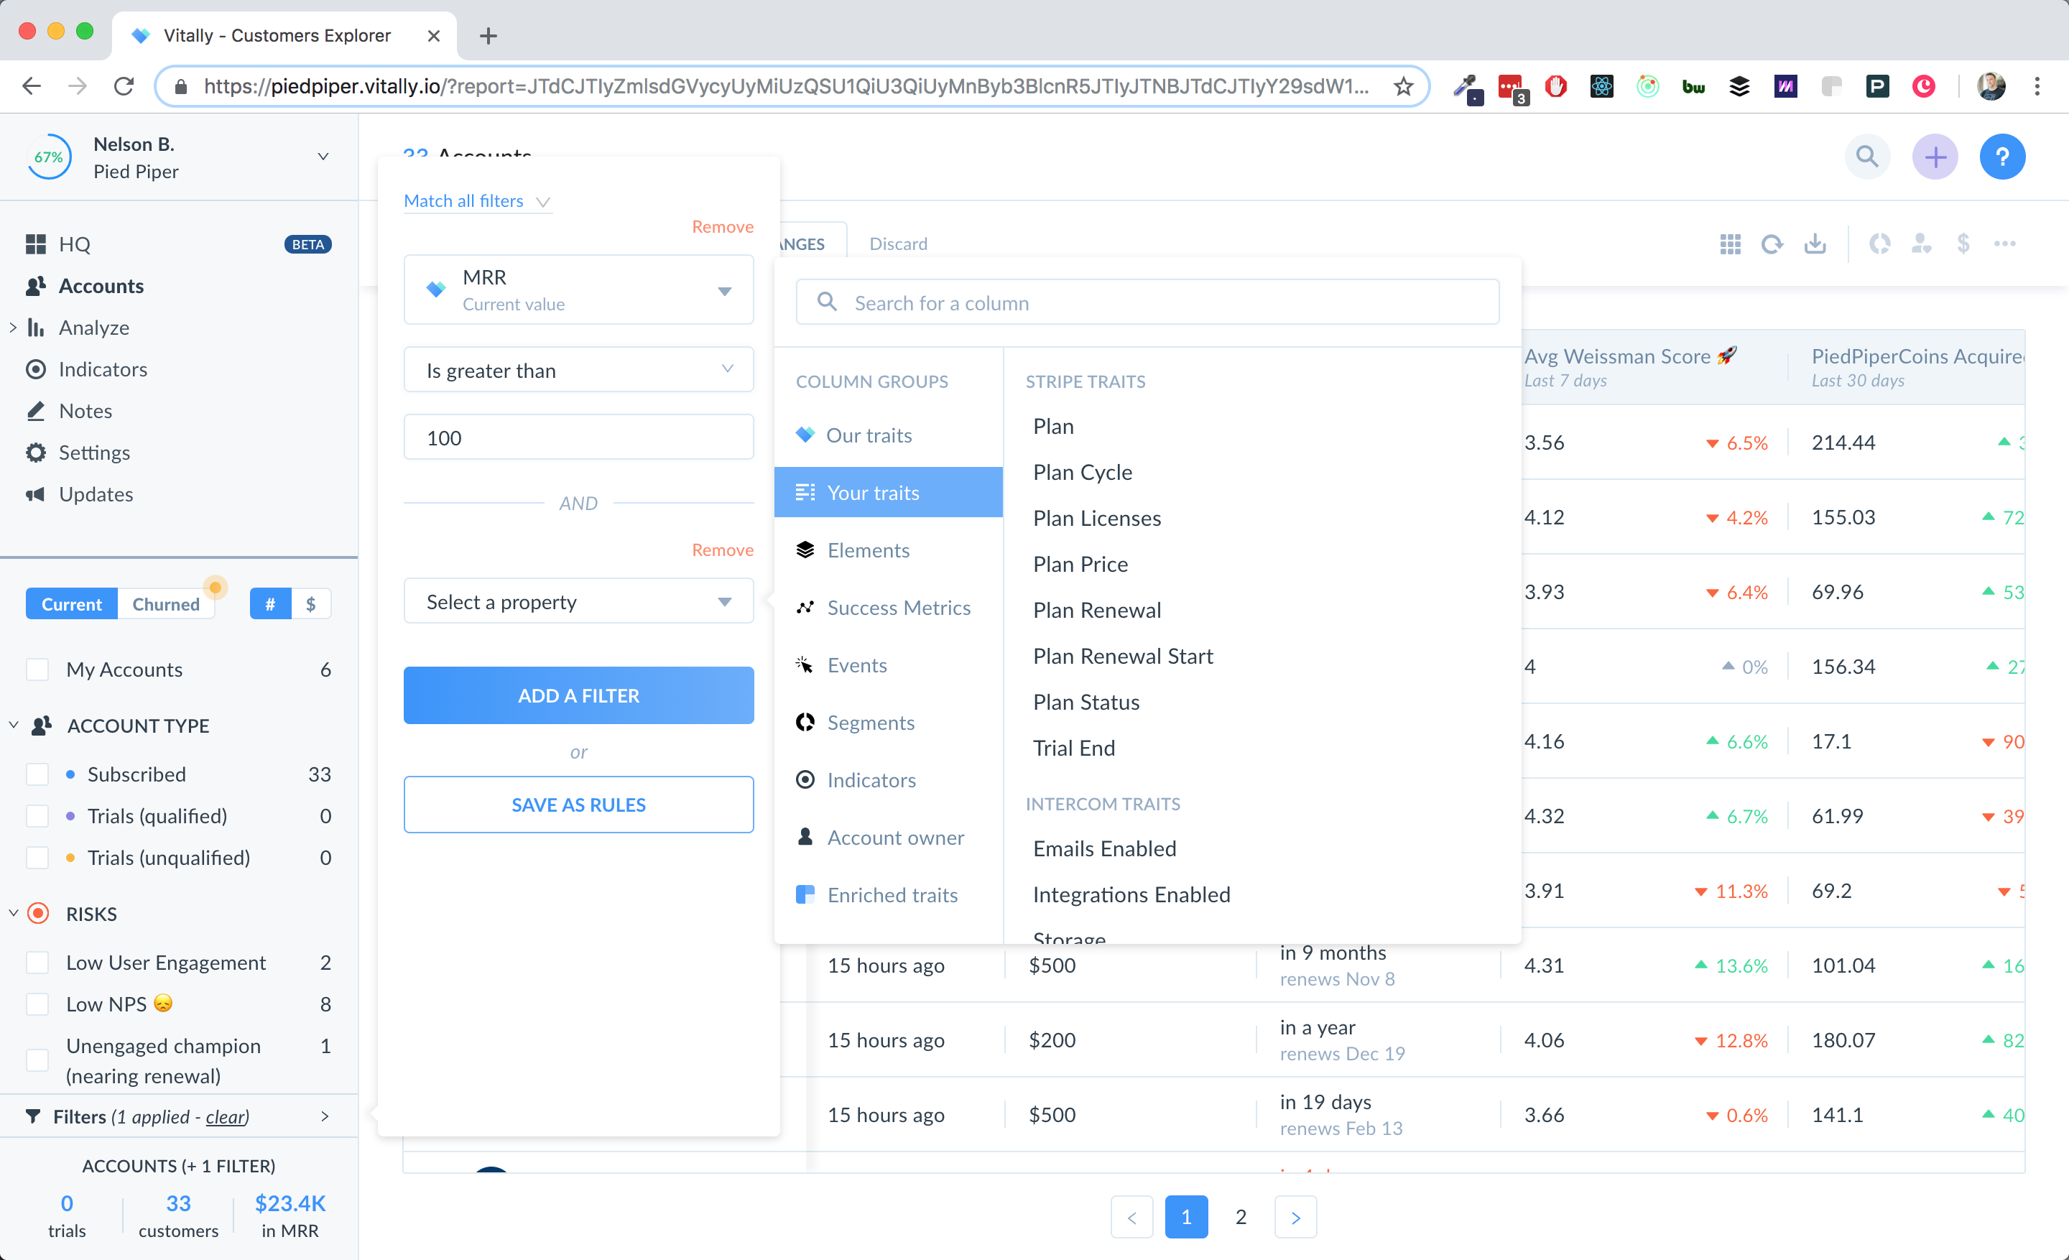
Task: Click Discard changes
Action: (897, 244)
